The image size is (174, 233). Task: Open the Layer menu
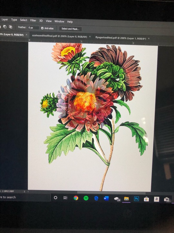(5, 19)
